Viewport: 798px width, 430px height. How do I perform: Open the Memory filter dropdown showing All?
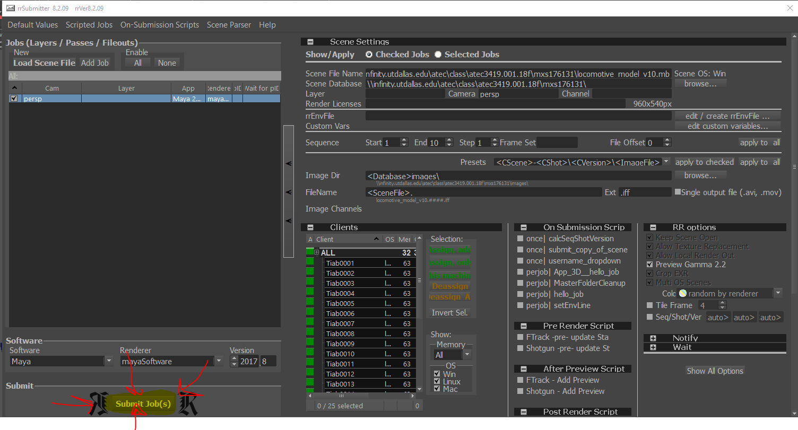click(467, 355)
